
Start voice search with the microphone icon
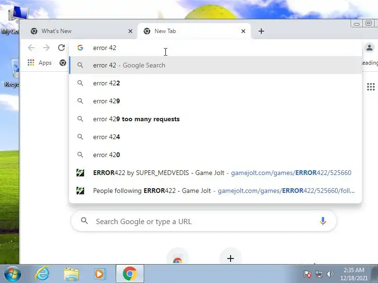(x=323, y=221)
